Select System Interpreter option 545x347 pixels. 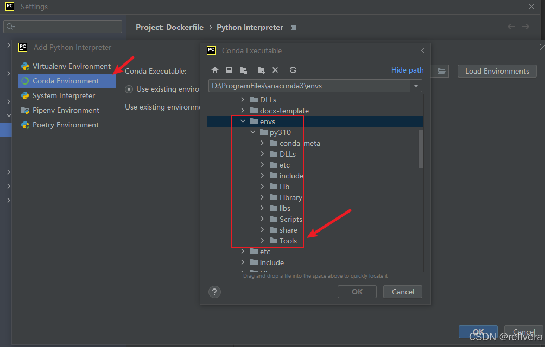tap(67, 95)
